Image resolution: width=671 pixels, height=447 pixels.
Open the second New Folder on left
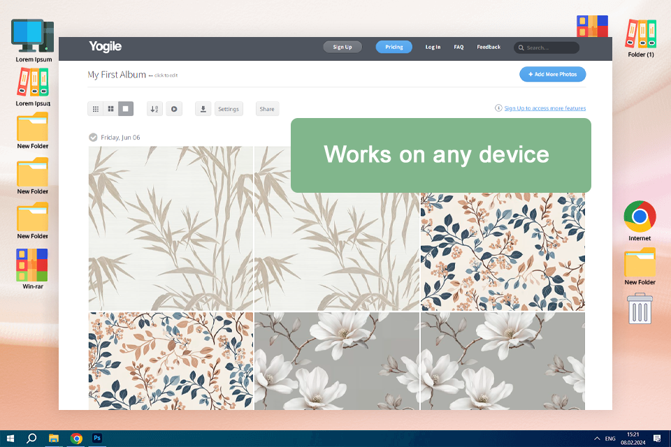[x=33, y=176]
